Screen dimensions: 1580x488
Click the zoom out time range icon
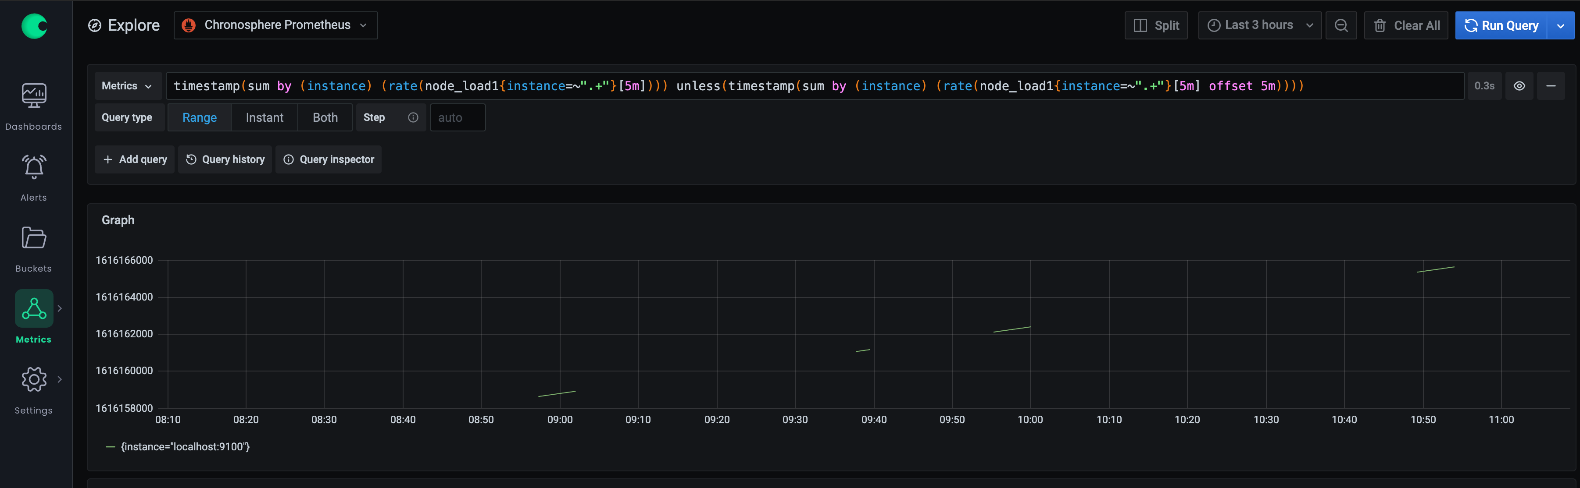point(1341,25)
